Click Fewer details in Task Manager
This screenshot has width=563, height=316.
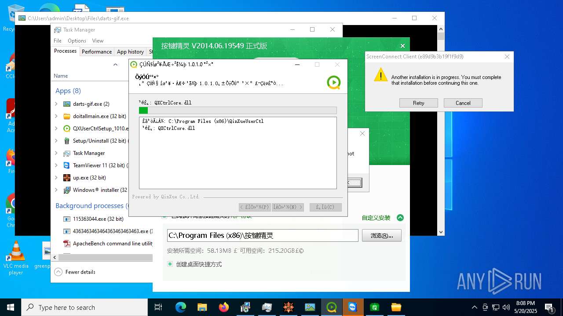(x=75, y=272)
